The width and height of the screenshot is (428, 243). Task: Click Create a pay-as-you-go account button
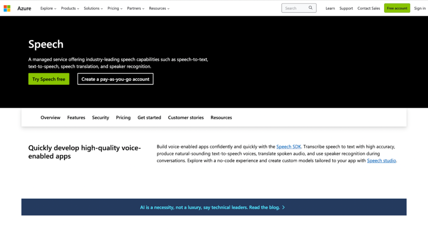(x=115, y=79)
